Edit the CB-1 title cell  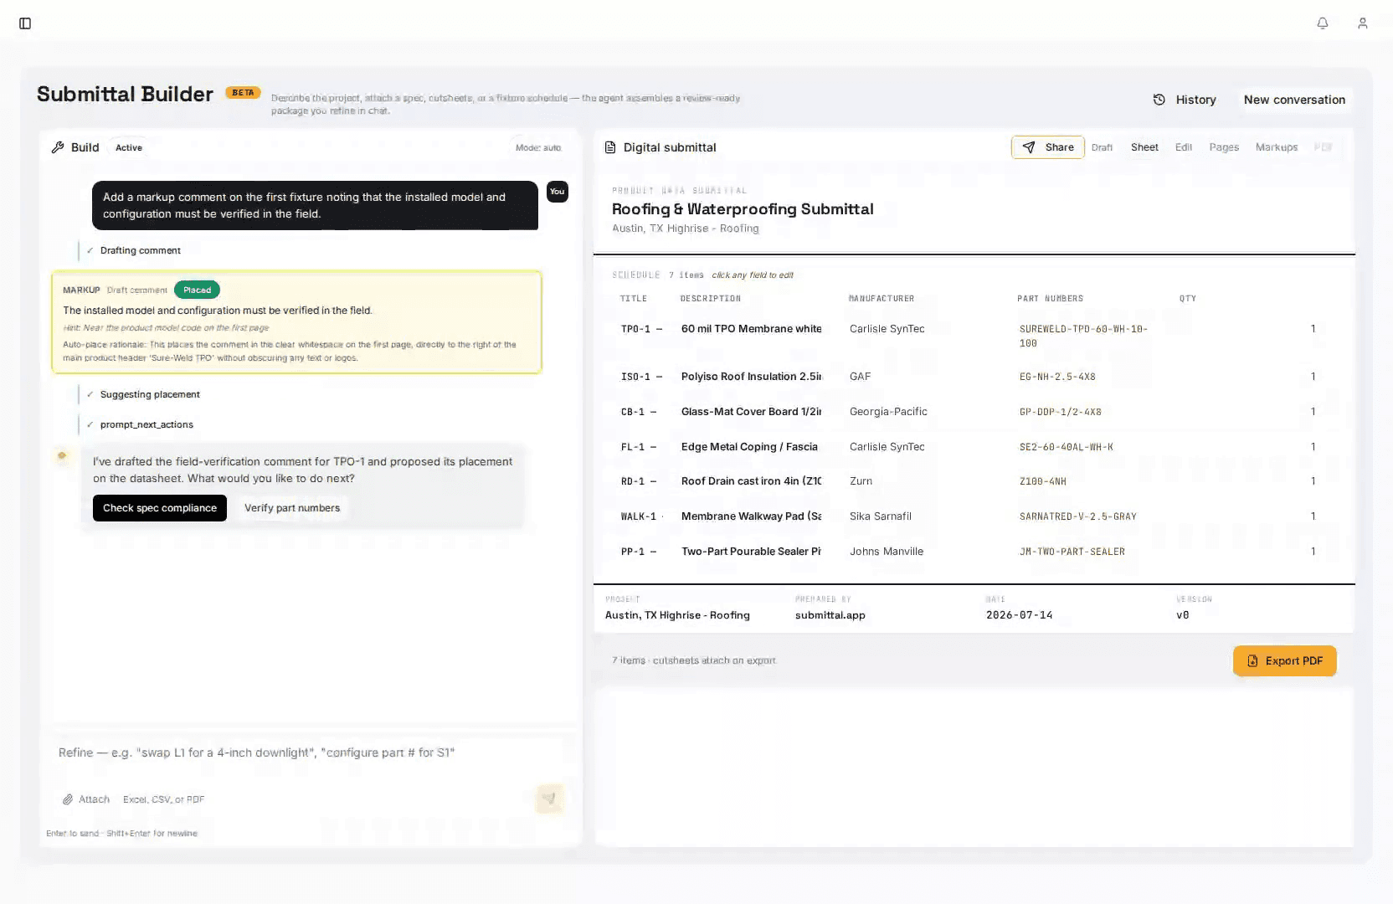[x=638, y=412]
